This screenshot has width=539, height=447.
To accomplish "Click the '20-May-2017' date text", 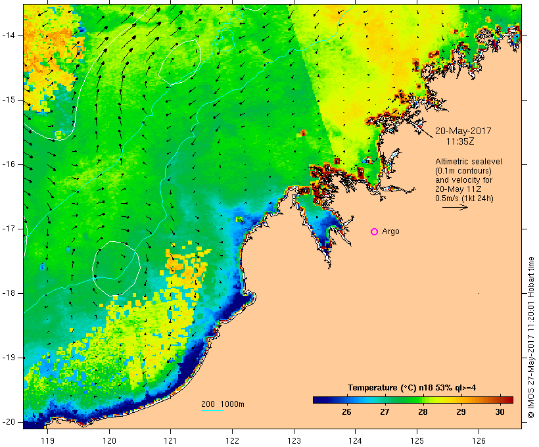I will 463,131.
